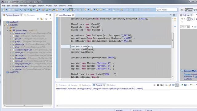Open the Navigate menu
The width and height of the screenshot is (197, 111).
(32, 6)
